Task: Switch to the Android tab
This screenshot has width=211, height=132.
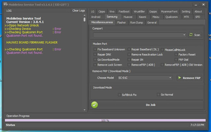Action: click(96, 17)
